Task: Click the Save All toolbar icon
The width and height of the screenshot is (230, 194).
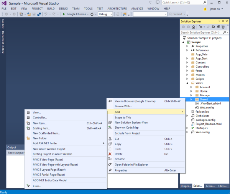Action: pos(39,14)
